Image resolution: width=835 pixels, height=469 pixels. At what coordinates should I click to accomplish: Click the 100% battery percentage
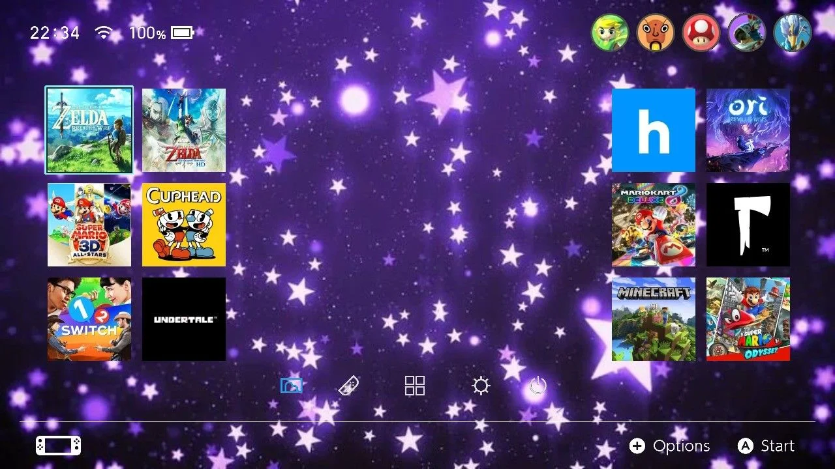147,33
